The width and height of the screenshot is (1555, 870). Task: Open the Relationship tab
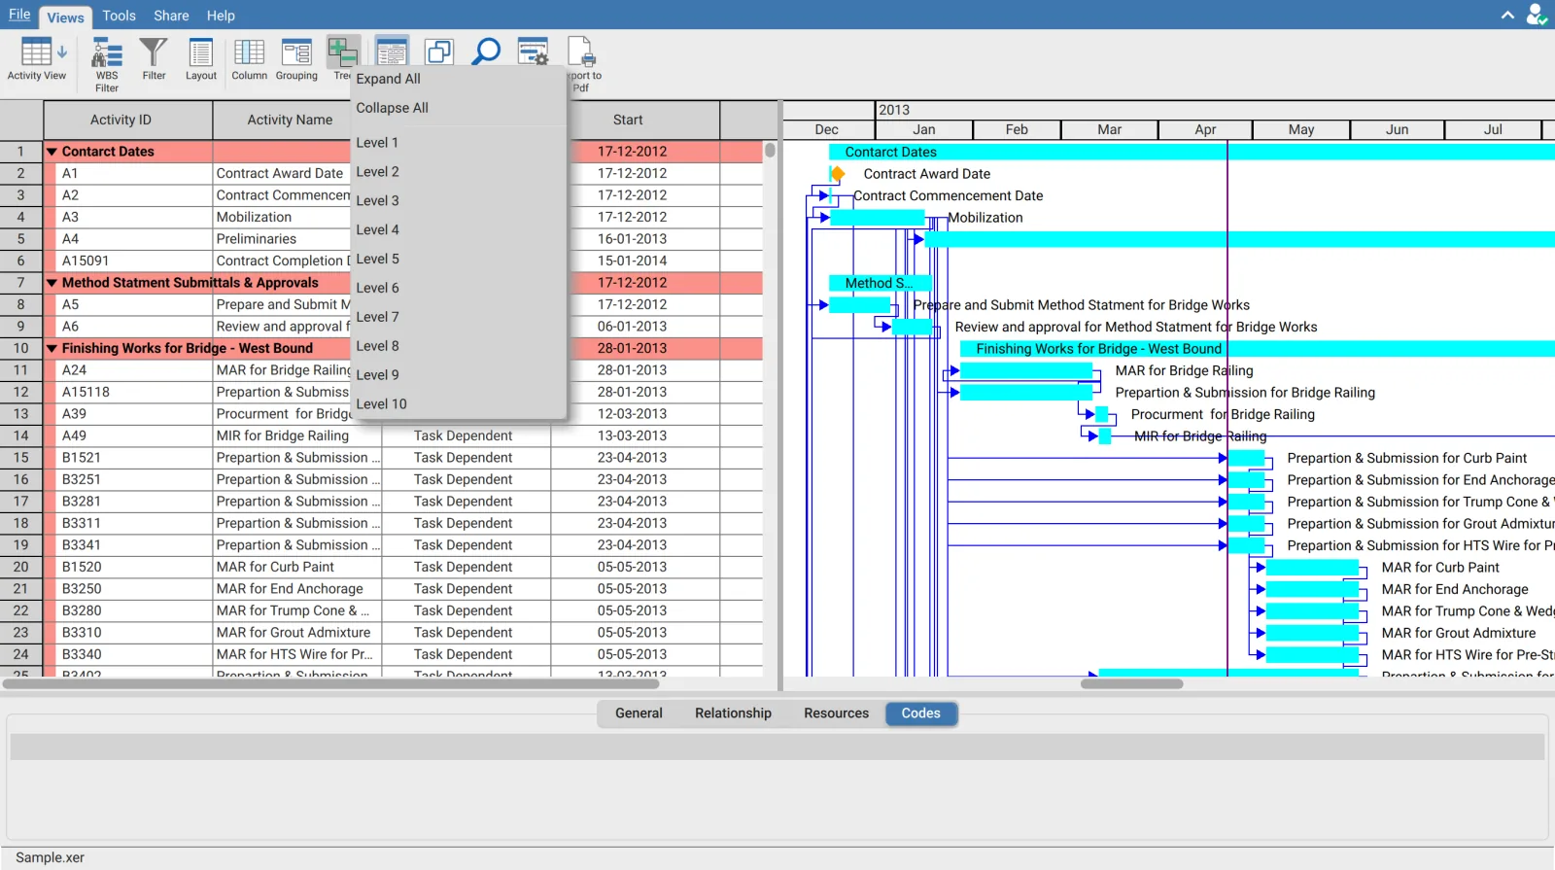(733, 713)
